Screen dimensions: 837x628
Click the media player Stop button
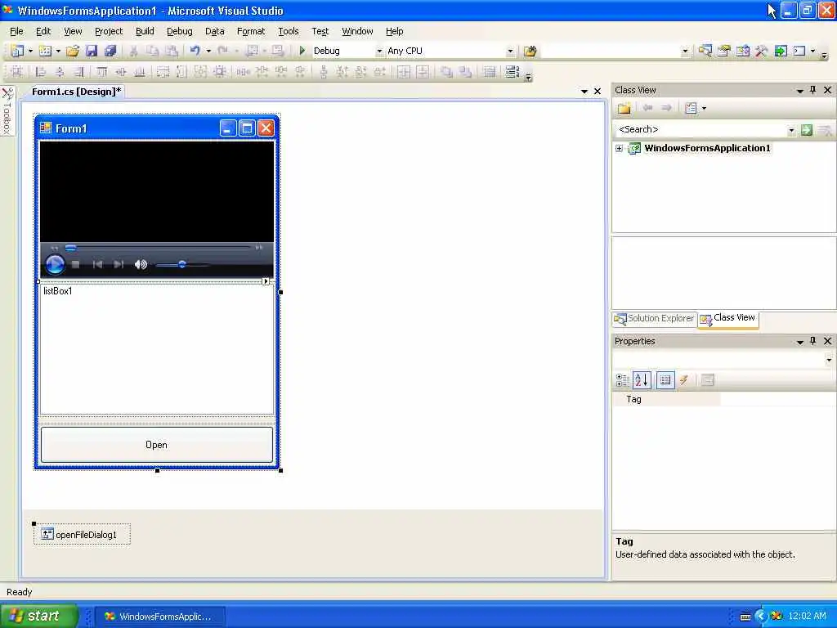[76, 264]
